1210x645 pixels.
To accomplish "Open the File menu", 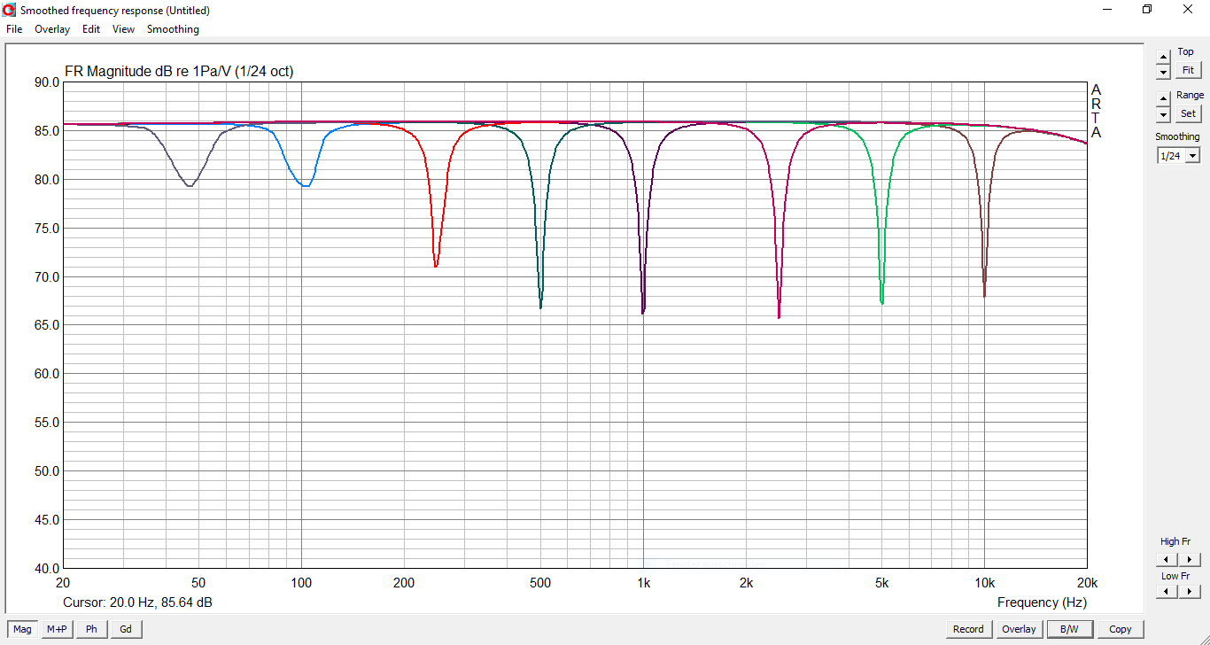I will point(14,29).
